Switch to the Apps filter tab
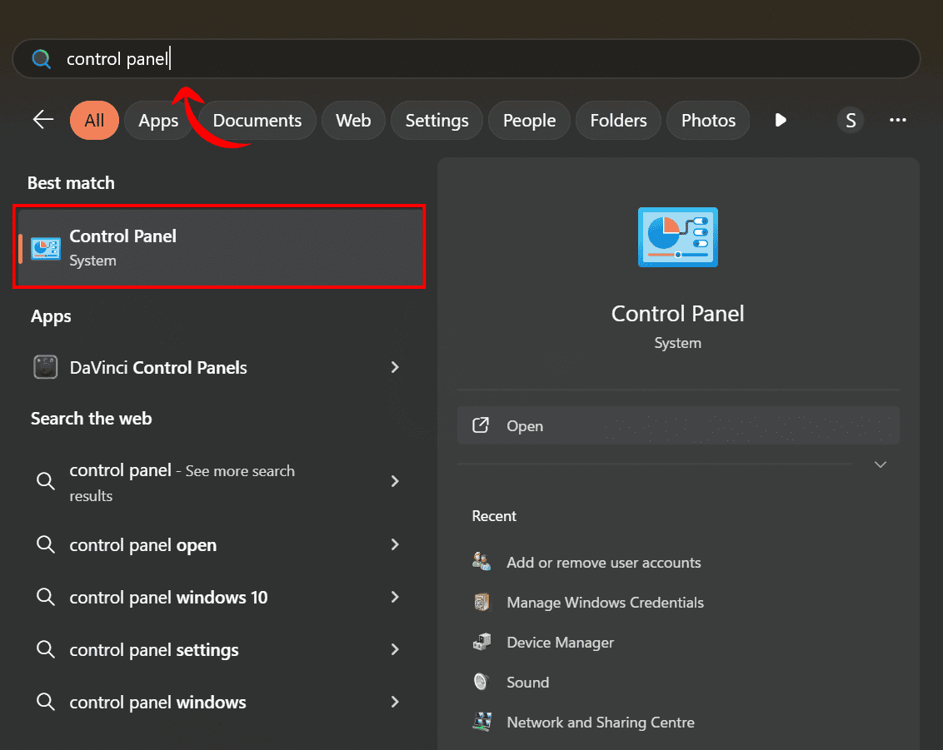 coord(158,120)
